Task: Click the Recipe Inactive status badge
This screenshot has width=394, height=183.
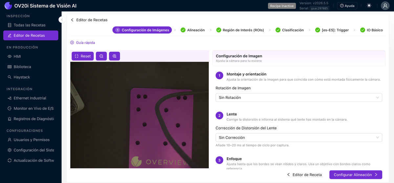Action: point(282,6)
